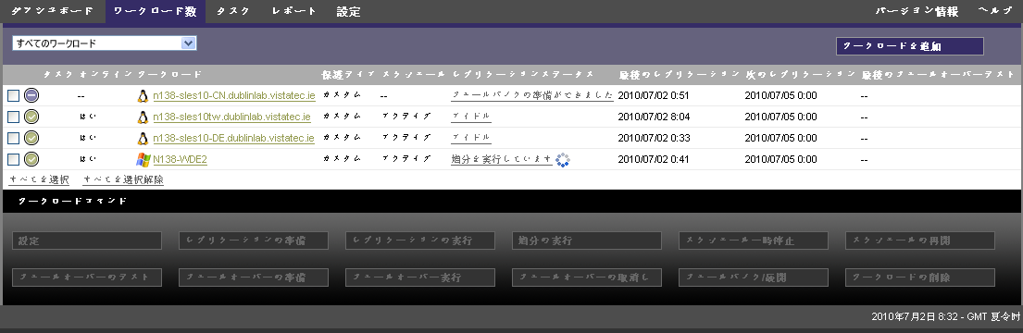Click green check icon of N138-WDE2 row
The image size is (1023, 333).
pyautogui.click(x=31, y=159)
